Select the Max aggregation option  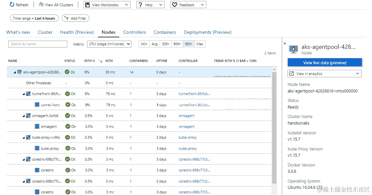click(200, 44)
